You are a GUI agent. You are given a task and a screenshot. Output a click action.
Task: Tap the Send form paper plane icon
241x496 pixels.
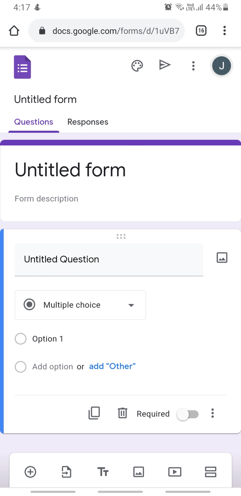pyautogui.click(x=165, y=65)
